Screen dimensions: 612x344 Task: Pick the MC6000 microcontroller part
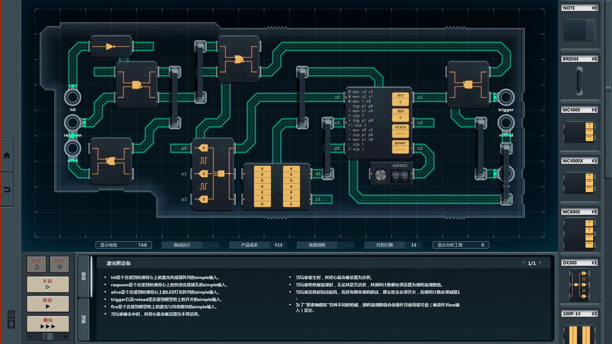579,234
